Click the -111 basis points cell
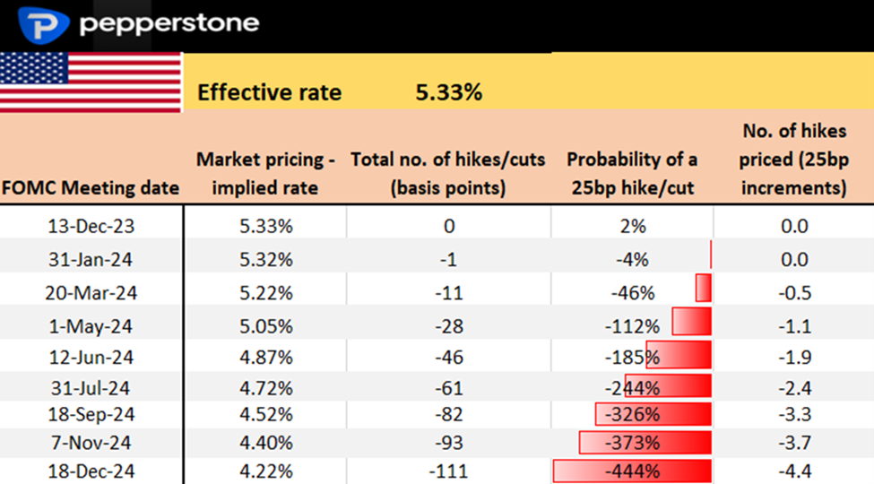The image size is (874, 484). 447,471
